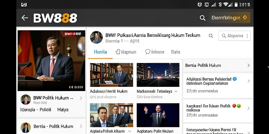The image size is (269, 134).
Task: Open the large podium speaker video thumbnail
Action: tap(51, 61)
